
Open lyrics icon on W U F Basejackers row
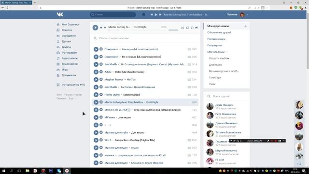point(189,140)
